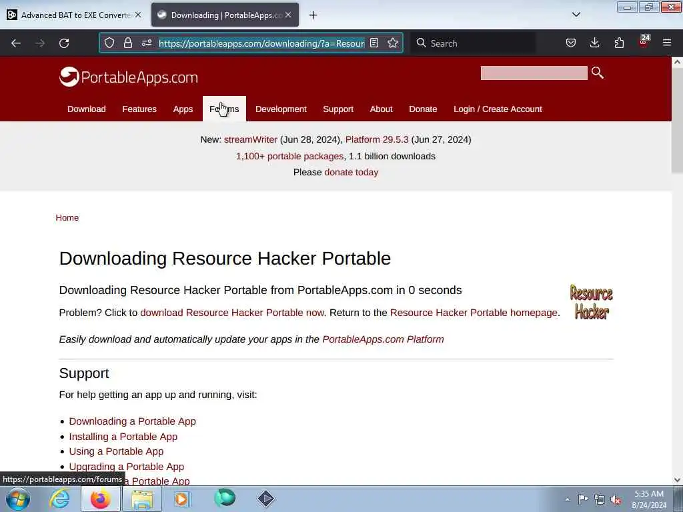Click the Firefox Search box

474,43
